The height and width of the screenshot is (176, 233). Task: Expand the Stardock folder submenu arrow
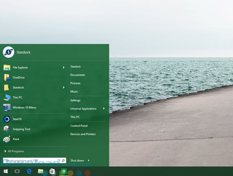tap(64, 87)
